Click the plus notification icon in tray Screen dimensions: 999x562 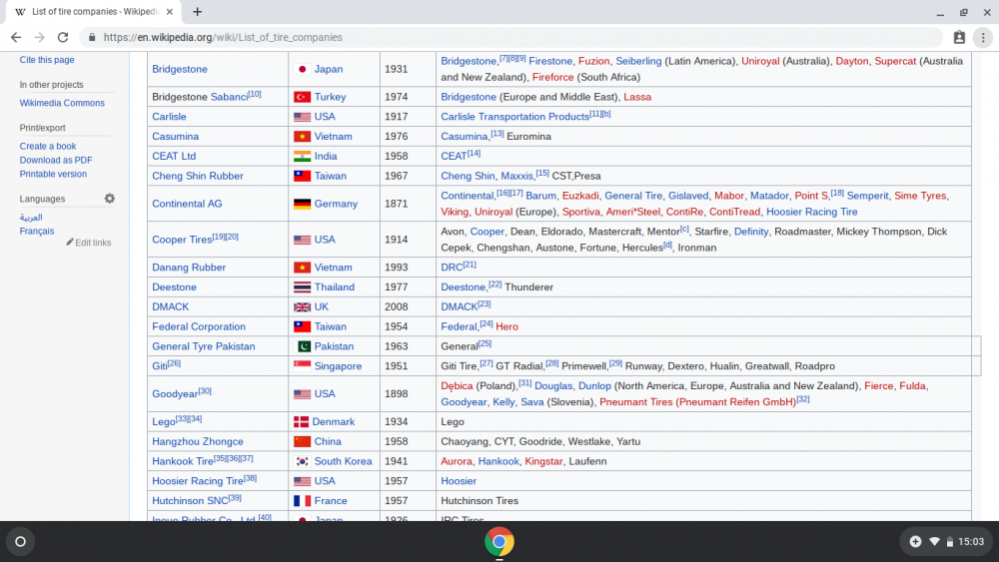point(915,542)
